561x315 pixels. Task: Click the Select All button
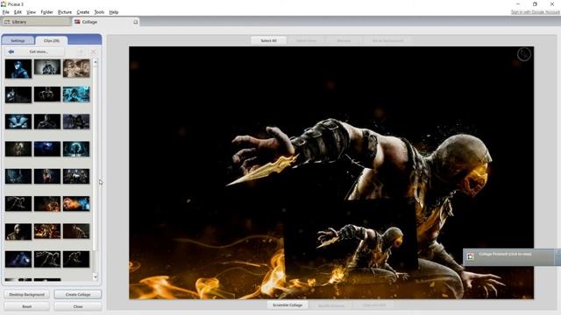pos(268,41)
